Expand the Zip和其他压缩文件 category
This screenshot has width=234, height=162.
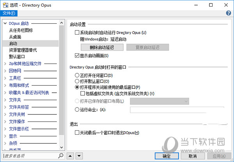click(5, 63)
